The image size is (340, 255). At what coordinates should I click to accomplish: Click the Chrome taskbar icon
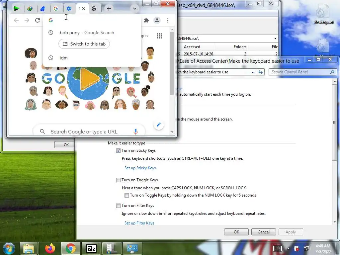point(70,248)
